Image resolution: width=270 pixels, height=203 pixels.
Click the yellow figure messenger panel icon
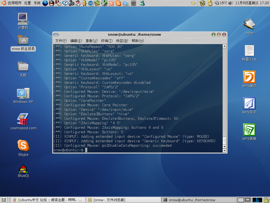84,3
